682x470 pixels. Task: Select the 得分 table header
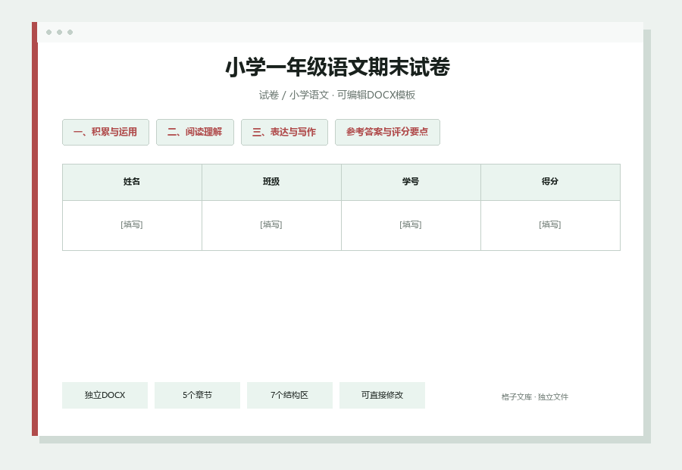pyautogui.click(x=550, y=183)
